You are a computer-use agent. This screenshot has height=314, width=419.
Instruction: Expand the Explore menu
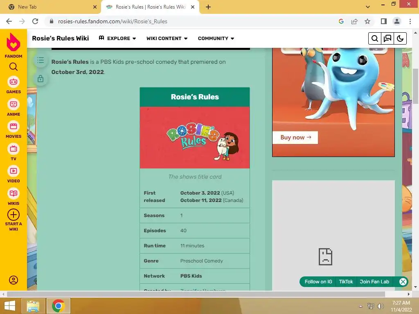click(x=117, y=38)
